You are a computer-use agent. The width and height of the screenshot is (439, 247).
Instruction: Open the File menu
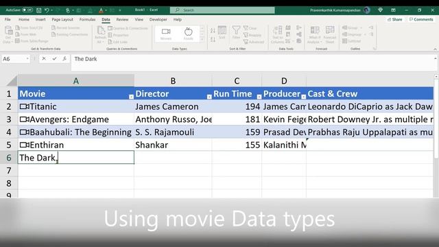[8, 20]
